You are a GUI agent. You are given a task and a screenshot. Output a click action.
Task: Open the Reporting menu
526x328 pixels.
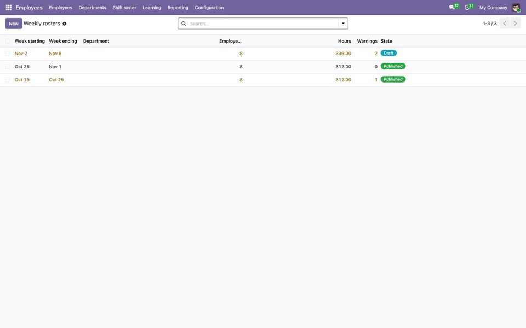pyautogui.click(x=178, y=7)
